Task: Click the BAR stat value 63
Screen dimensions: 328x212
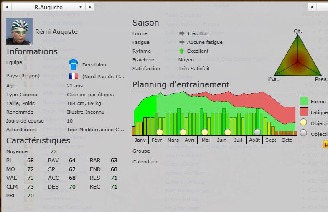Action: point(114,160)
